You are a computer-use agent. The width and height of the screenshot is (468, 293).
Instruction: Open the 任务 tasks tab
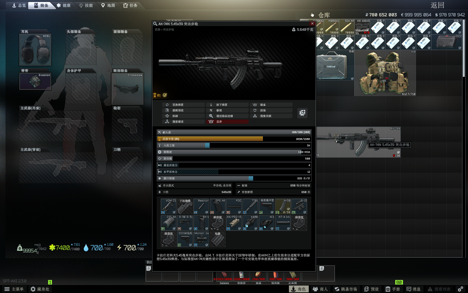click(130, 6)
